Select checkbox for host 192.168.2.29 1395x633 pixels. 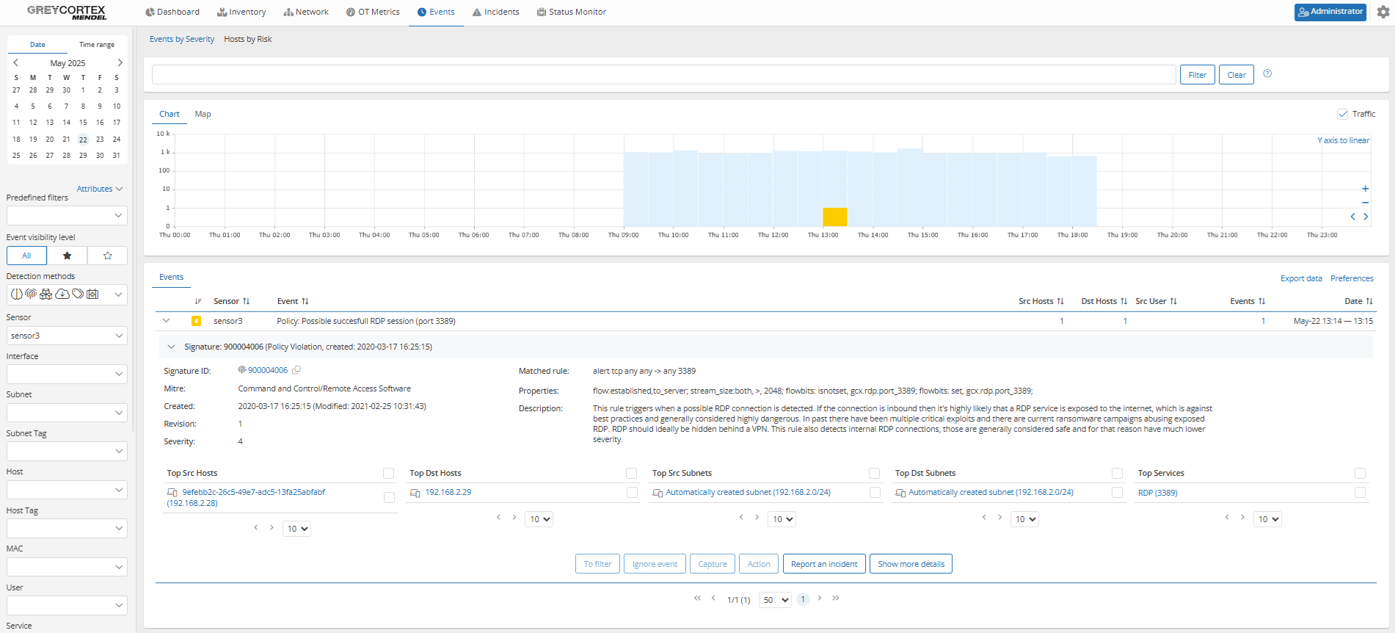[x=632, y=493]
